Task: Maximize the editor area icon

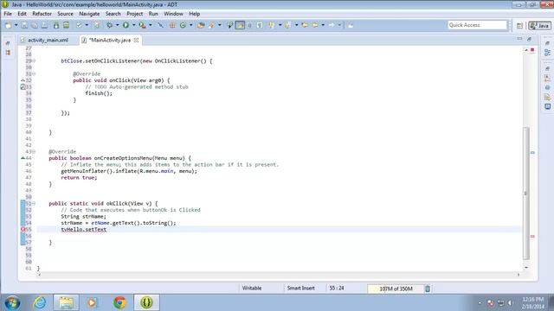Action: pyautogui.click(x=529, y=39)
